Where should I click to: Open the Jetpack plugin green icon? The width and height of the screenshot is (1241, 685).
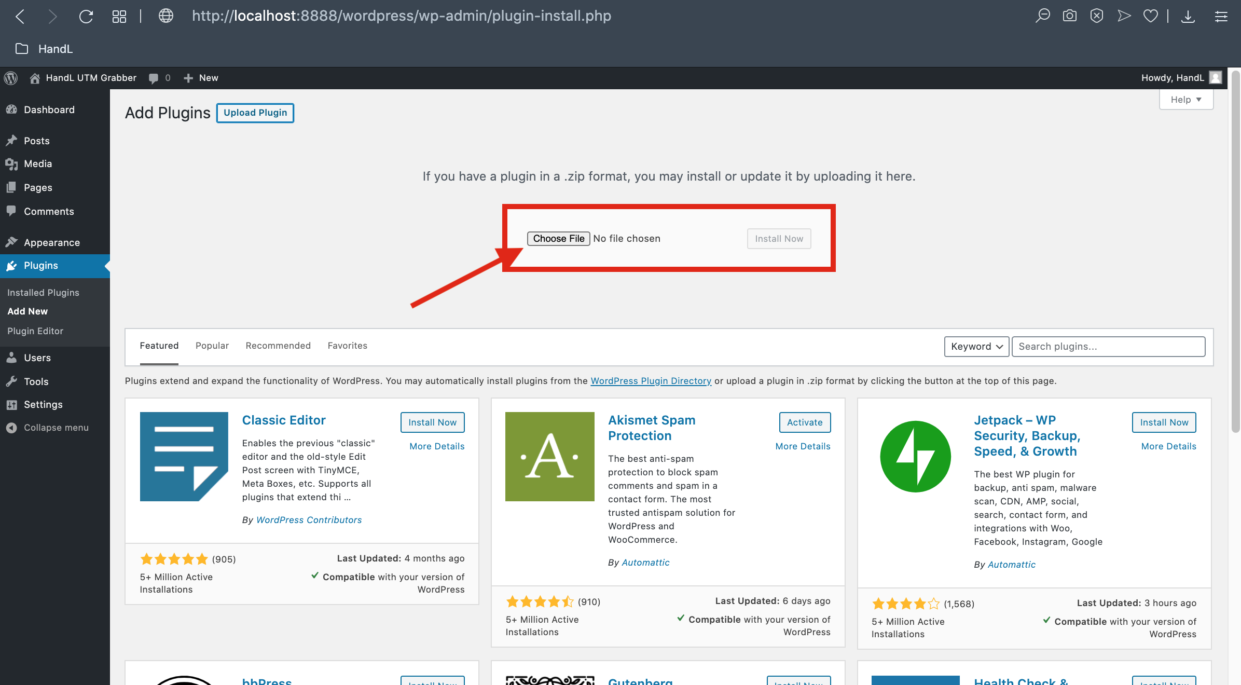click(x=915, y=457)
